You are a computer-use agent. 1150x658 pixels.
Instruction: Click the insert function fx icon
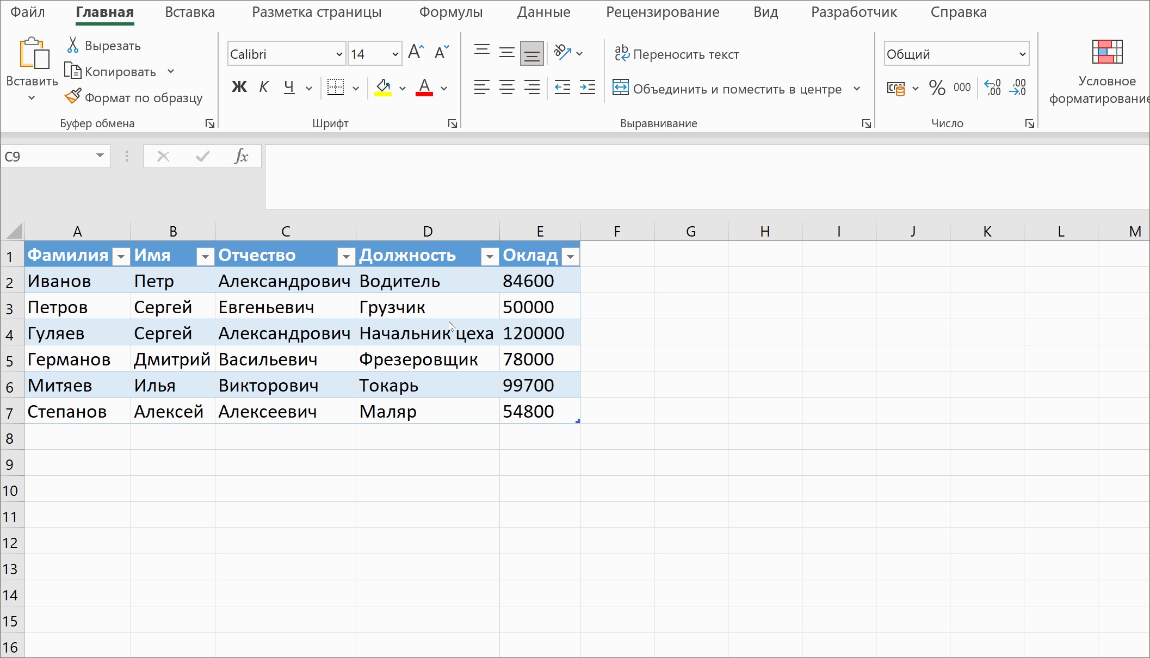pos(241,157)
